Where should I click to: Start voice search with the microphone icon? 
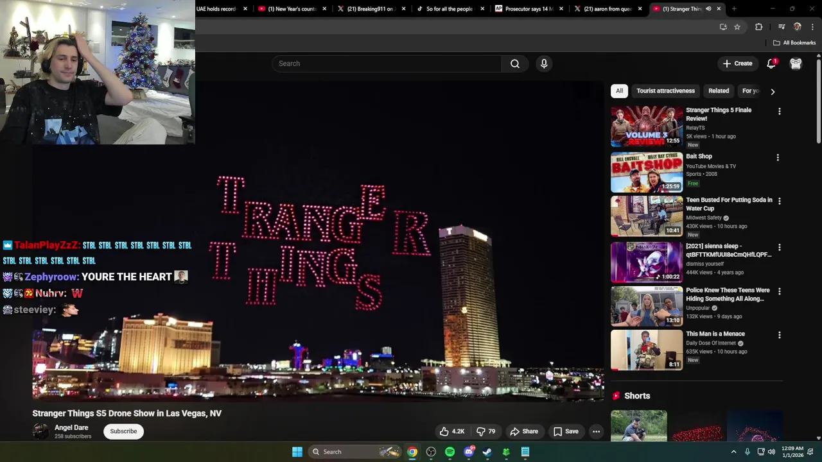544,64
